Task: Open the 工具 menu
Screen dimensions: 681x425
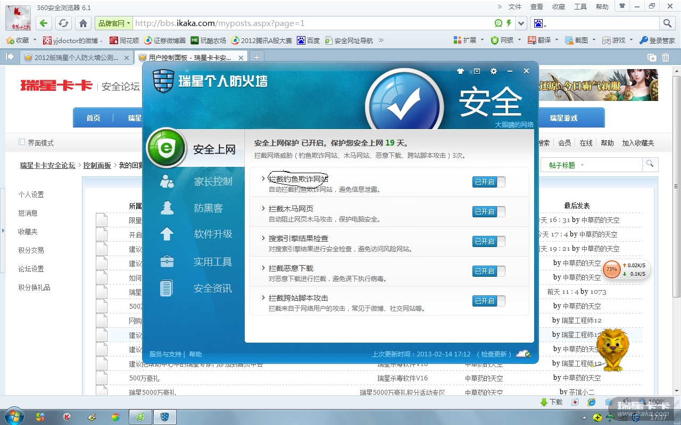Action: (580, 7)
